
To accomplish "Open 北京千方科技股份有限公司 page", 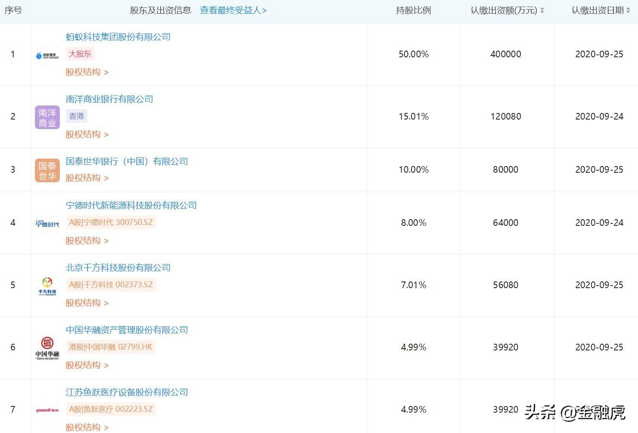I will point(118,268).
